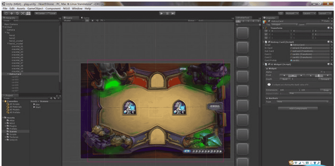The height and width of the screenshot is (166, 335).
Task: Click the Snap button for Dimensions
Action: (326, 90)
